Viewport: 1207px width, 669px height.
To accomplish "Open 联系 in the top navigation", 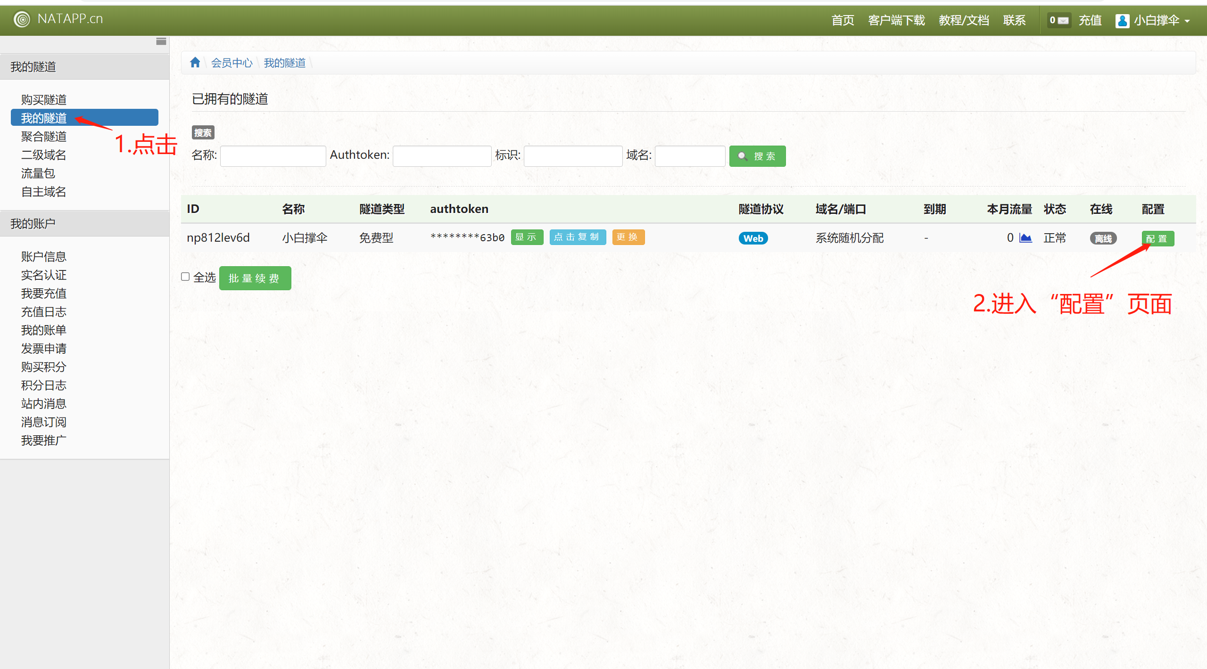I will pyautogui.click(x=1014, y=21).
